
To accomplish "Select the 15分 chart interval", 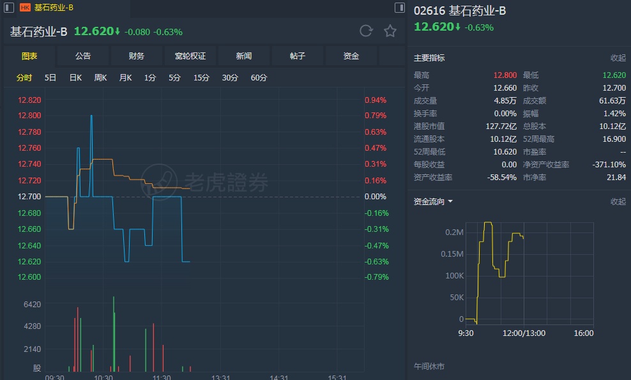I will pyautogui.click(x=201, y=78).
